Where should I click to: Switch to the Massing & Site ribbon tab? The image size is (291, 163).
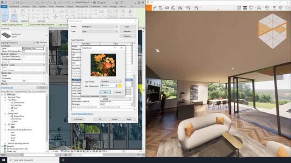point(82,6)
